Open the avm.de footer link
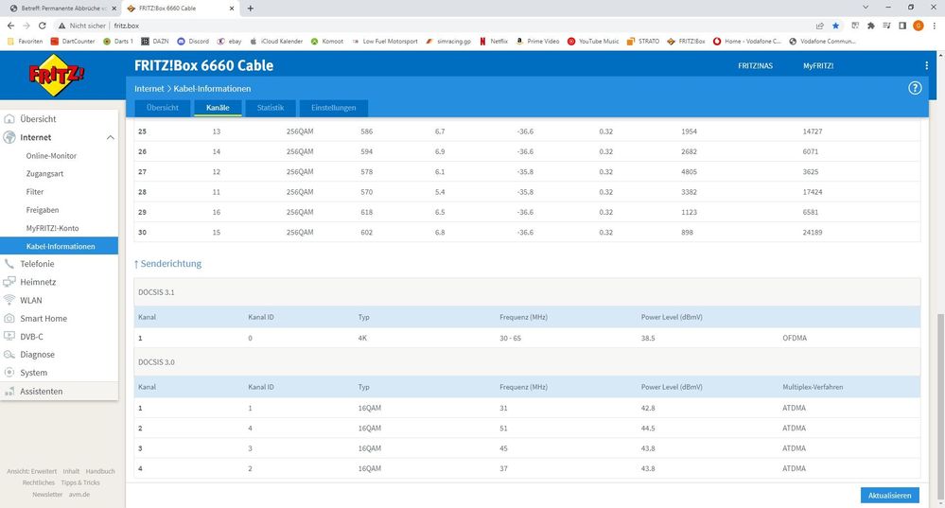945x508 pixels. 79,494
